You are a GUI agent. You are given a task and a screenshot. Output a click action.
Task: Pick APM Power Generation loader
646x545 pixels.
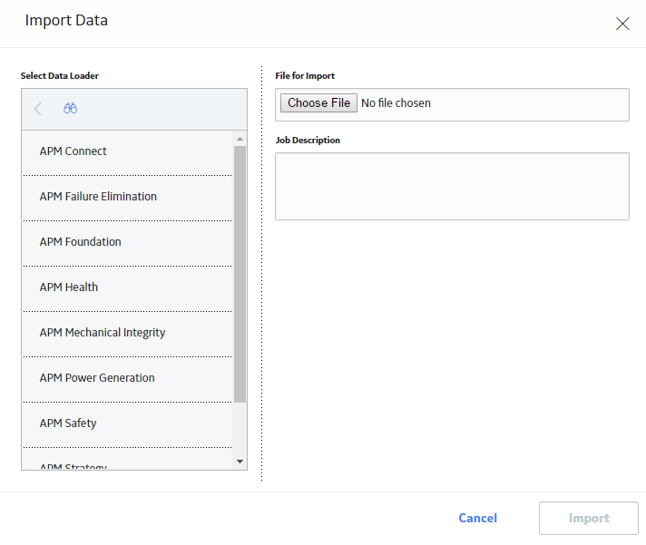pyautogui.click(x=127, y=378)
